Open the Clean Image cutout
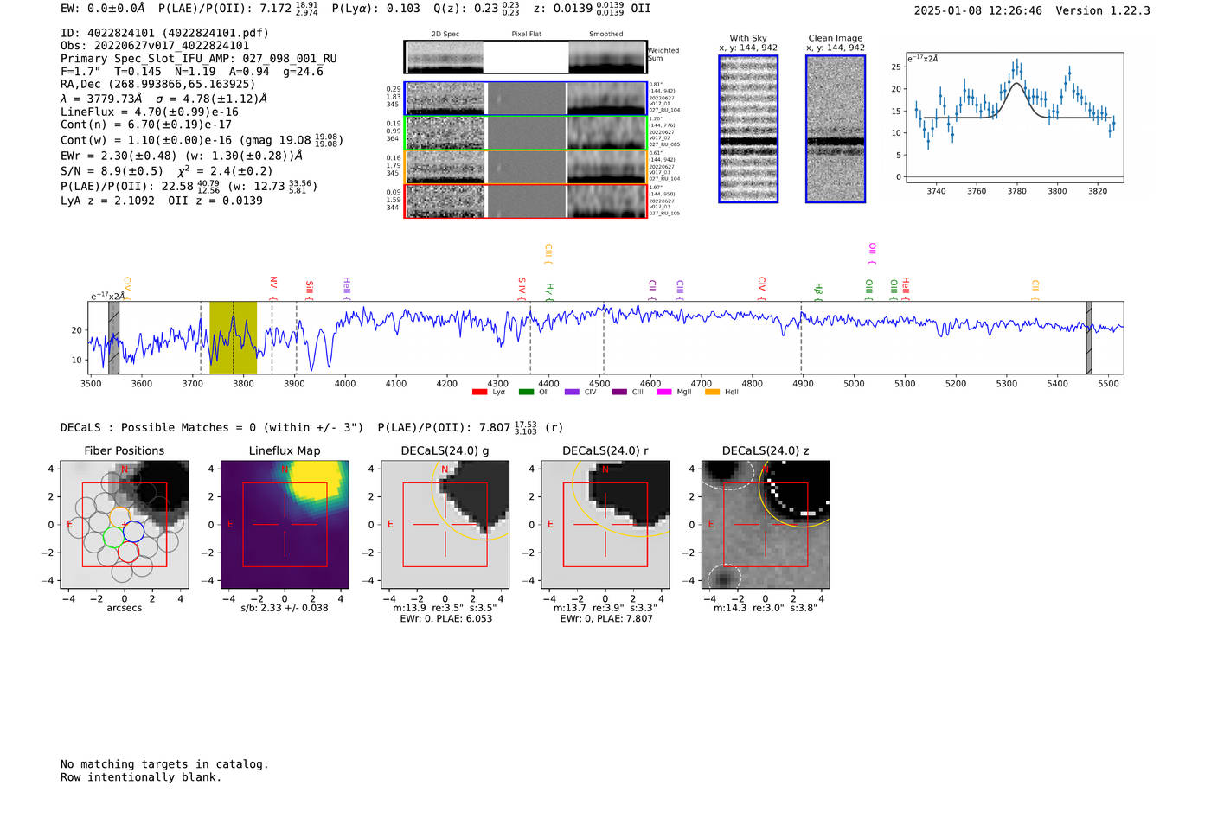This screenshot has width=1211, height=824. [836, 129]
